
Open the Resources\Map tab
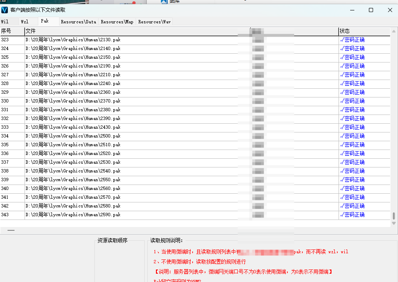coord(117,22)
